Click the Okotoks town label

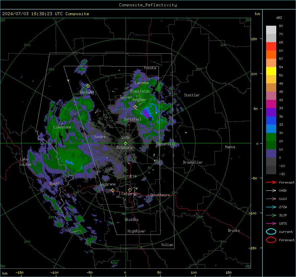pyautogui.click(x=132, y=220)
